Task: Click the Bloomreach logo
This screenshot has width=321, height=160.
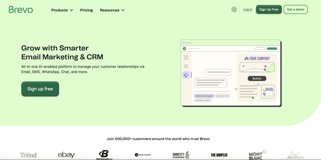Action: pyautogui.click(x=143, y=155)
